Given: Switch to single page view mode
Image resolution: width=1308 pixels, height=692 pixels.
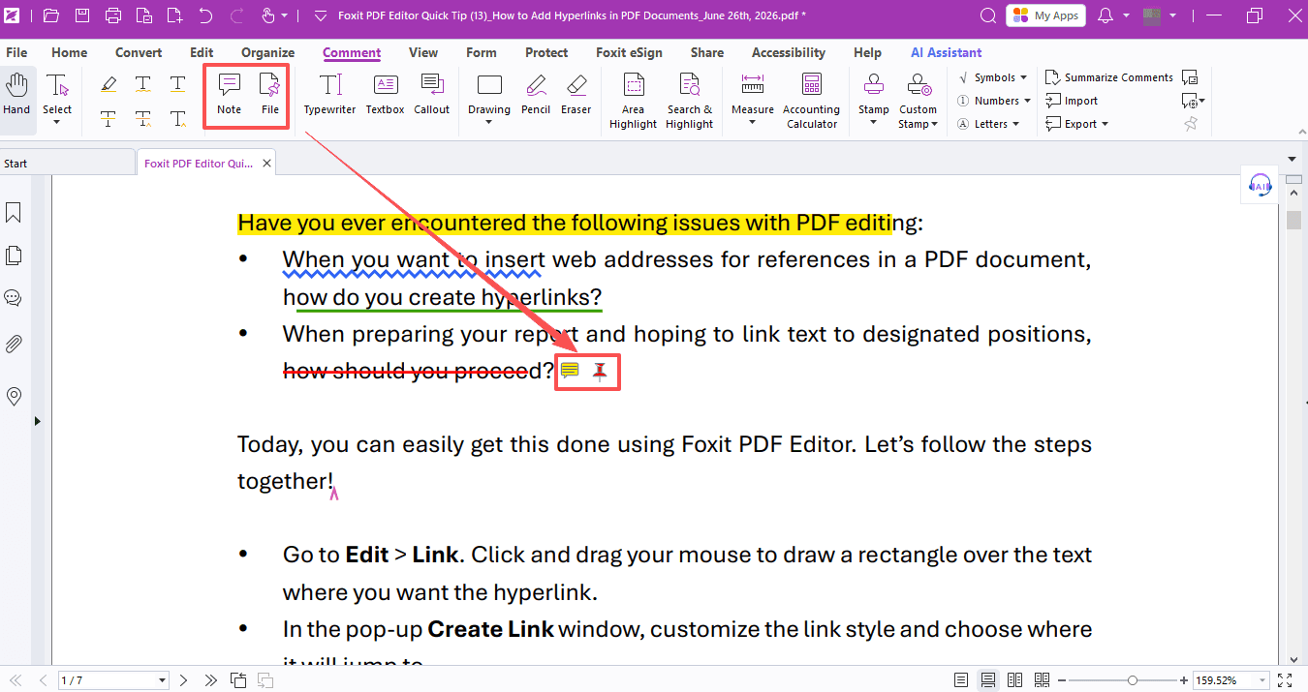Looking at the screenshot, I should (x=960, y=680).
